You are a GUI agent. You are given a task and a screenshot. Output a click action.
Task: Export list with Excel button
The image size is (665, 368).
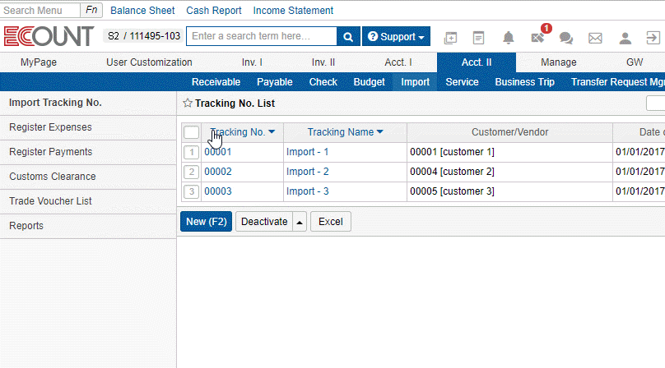point(330,222)
